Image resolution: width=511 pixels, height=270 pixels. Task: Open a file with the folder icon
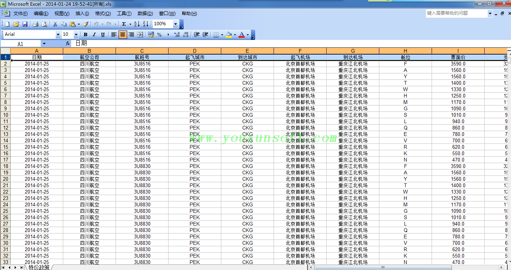(x=16, y=24)
